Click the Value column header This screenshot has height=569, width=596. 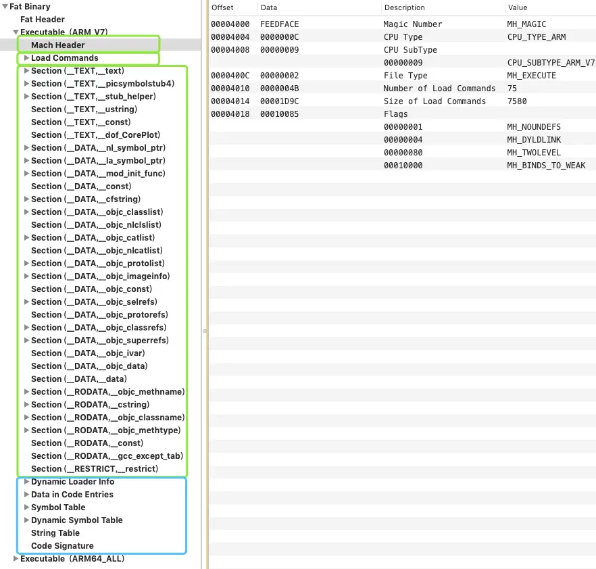tap(518, 7)
